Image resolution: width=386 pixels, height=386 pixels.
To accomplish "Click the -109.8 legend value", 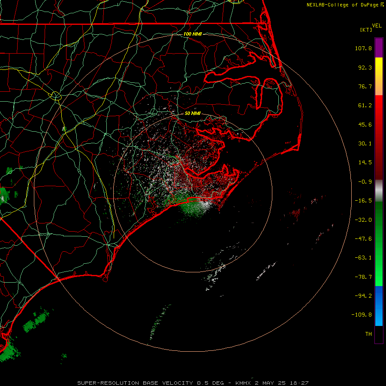I will pyautogui.click(x=362, y=315).
